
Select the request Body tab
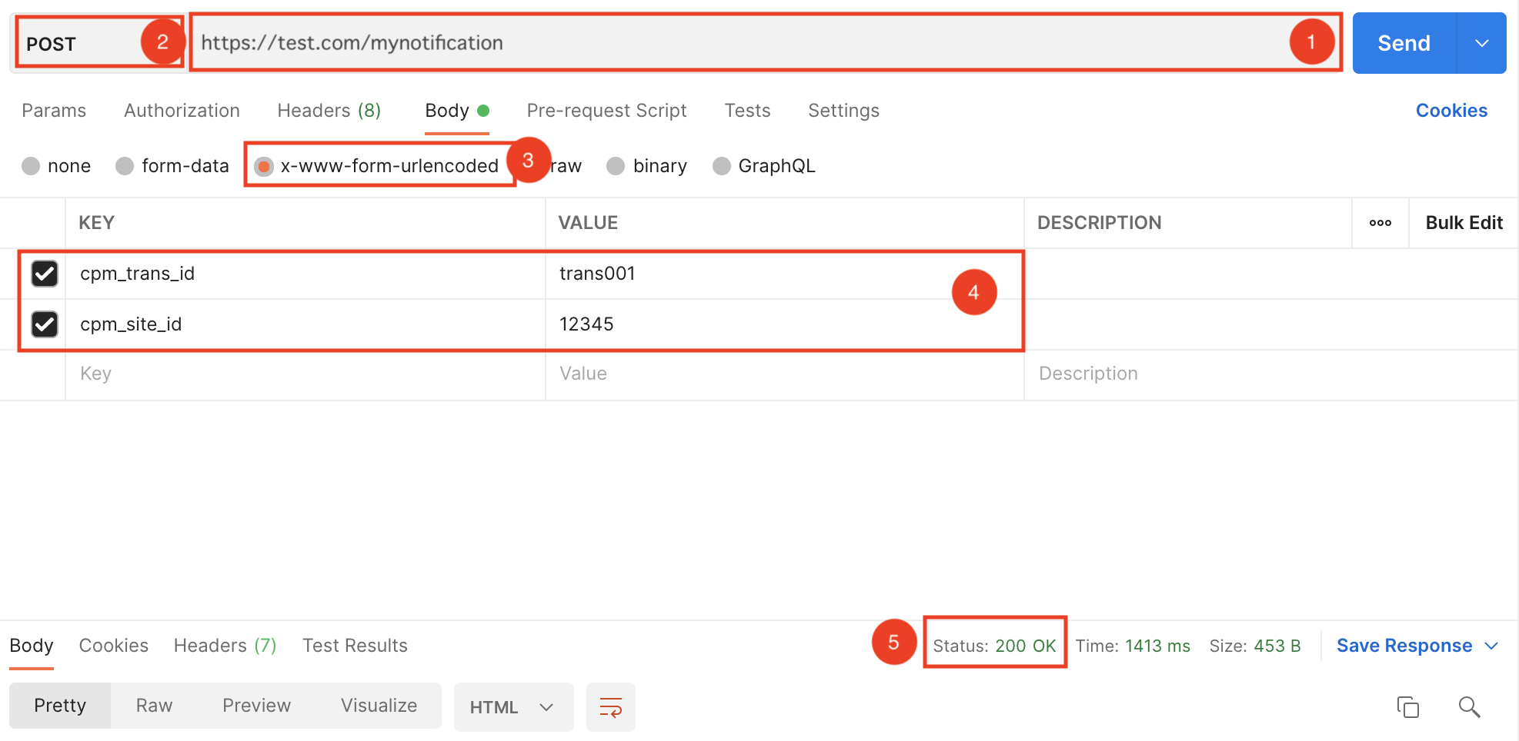pos(456,111)
